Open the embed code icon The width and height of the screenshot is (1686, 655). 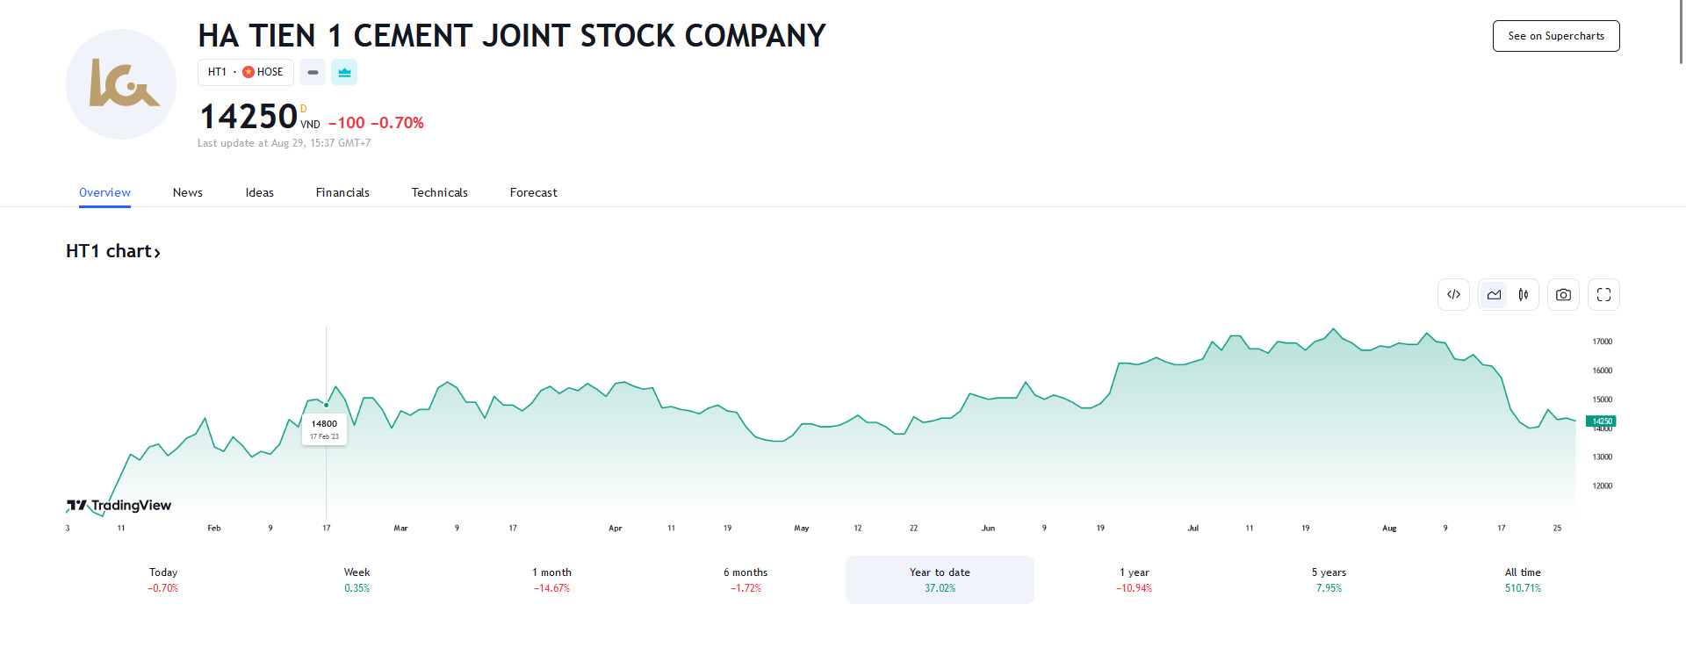click(x=1453, y=295)
